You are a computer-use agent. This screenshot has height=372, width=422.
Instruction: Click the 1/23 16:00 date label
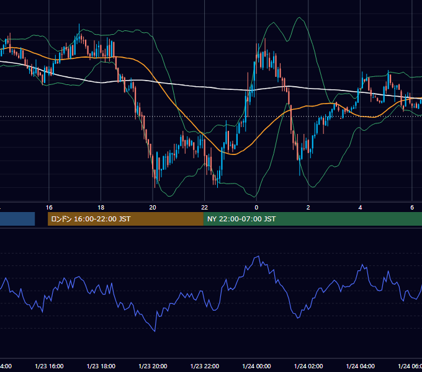pos(49,366)
